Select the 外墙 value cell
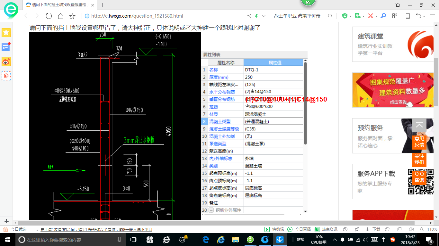 pyautogui.click(x=273, y=159)
